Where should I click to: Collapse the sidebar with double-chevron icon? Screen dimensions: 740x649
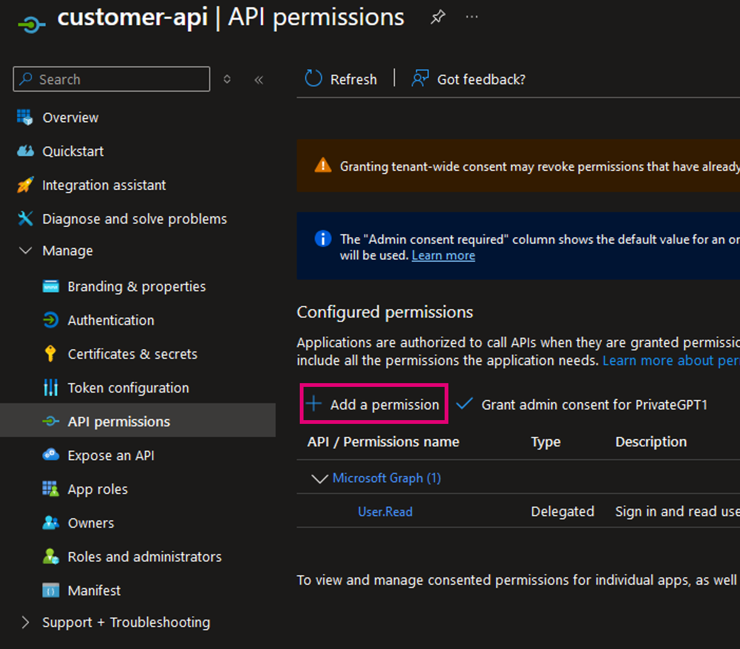[x=258, y=80]
